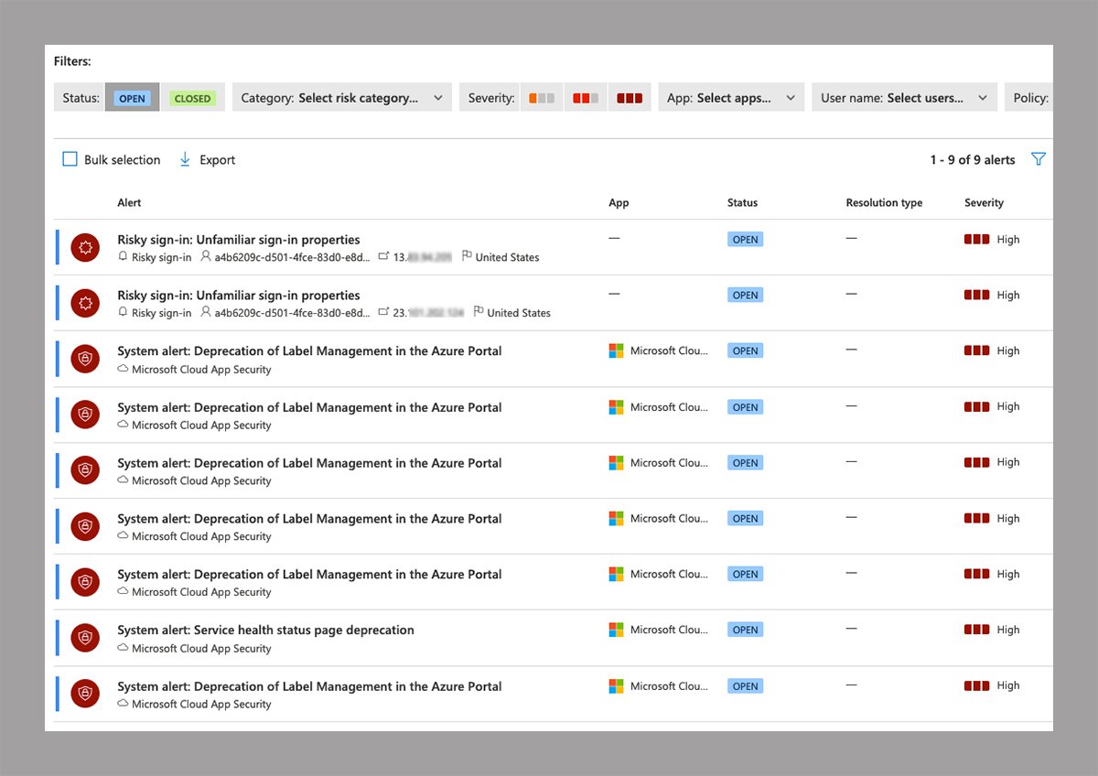
Task: Click the App column header
Action: point(619,202)
